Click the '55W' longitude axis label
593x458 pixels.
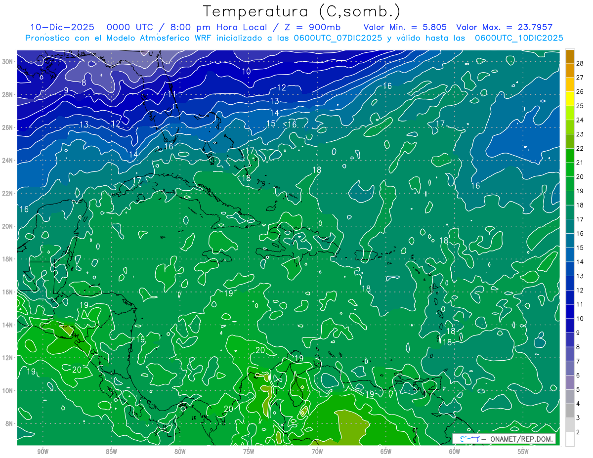(523, 452)
